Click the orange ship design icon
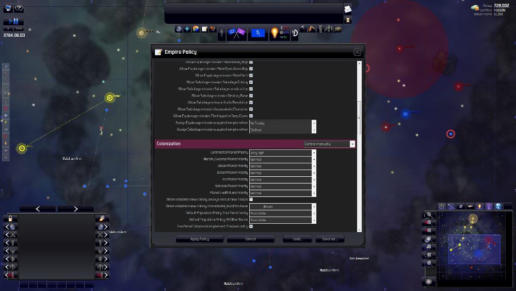 click(213, 29)
